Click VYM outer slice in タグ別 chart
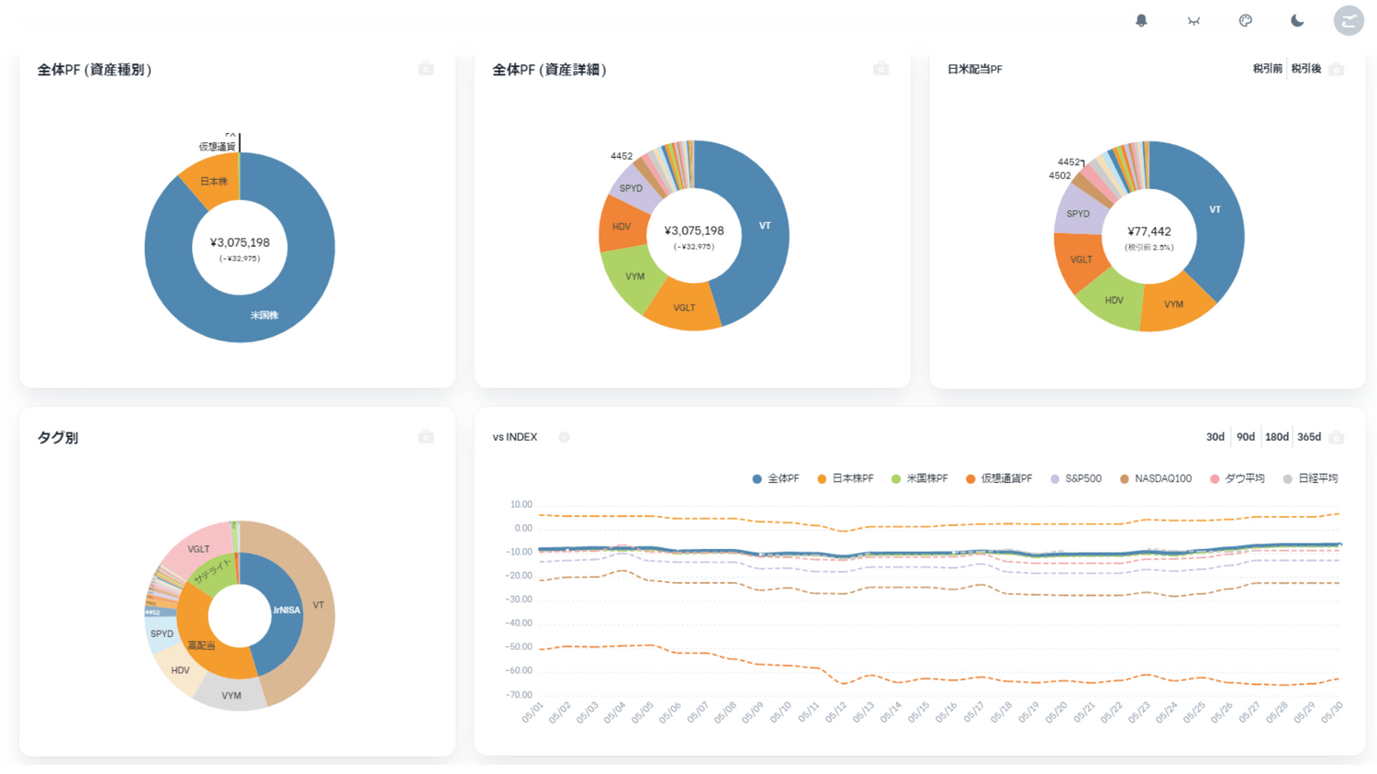Image resolution: width=1377 pixels, height=774 pixels. coord(231,696)
